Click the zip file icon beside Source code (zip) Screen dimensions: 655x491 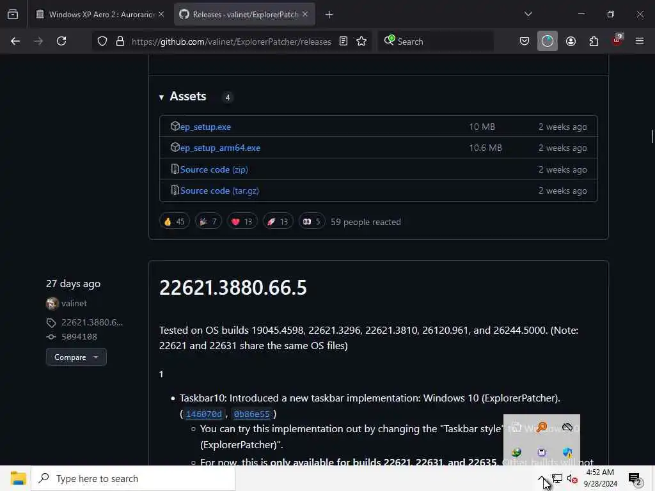[175, 169]
